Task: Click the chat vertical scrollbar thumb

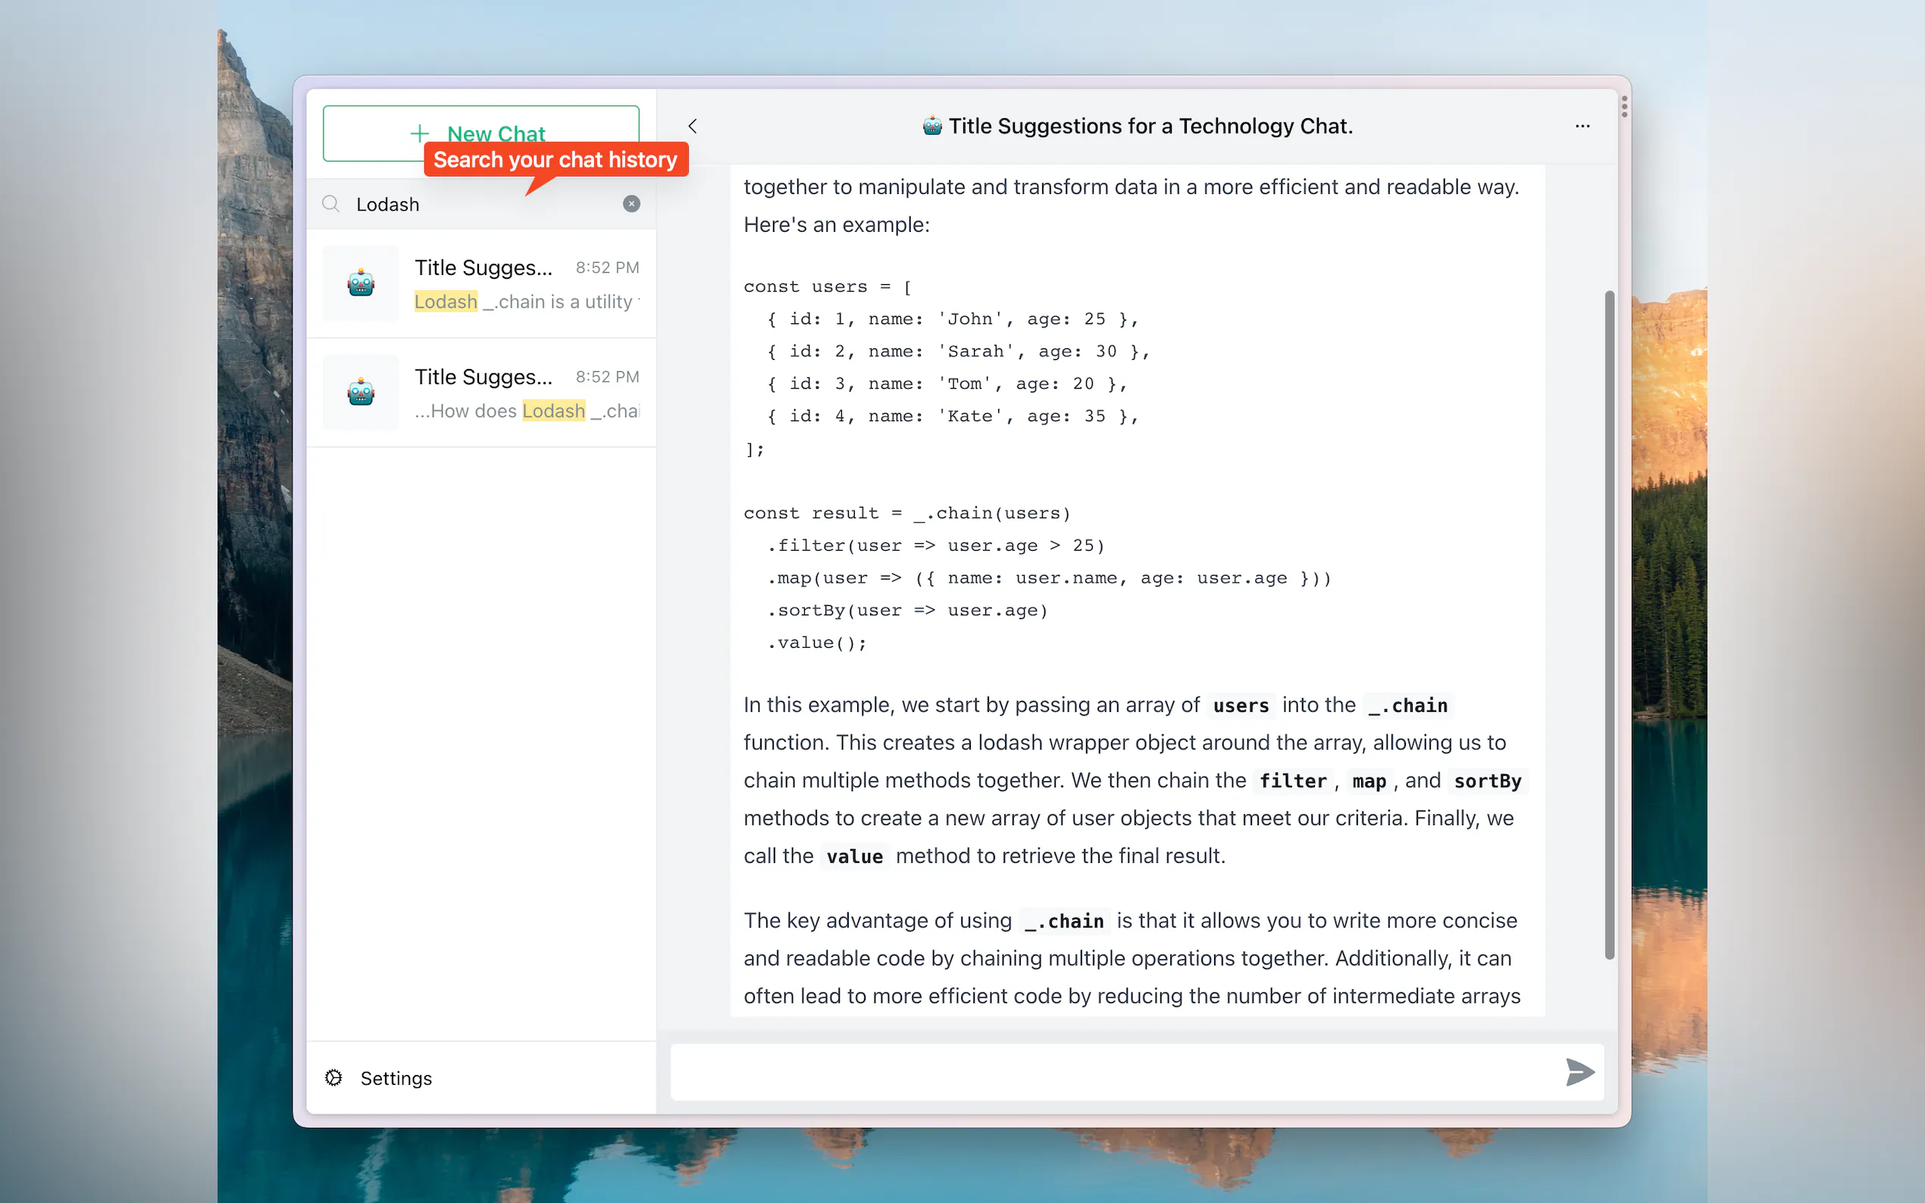Action: [x=1609, y=624]
